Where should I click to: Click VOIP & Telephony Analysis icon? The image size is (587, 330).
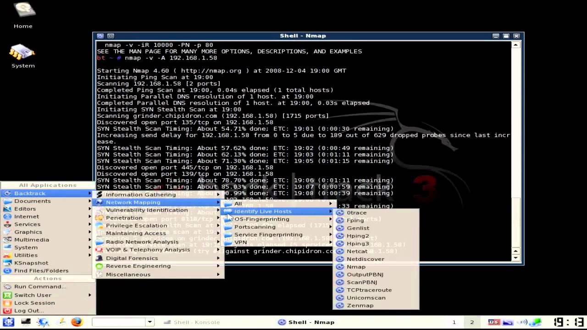[x=99, y=250]
